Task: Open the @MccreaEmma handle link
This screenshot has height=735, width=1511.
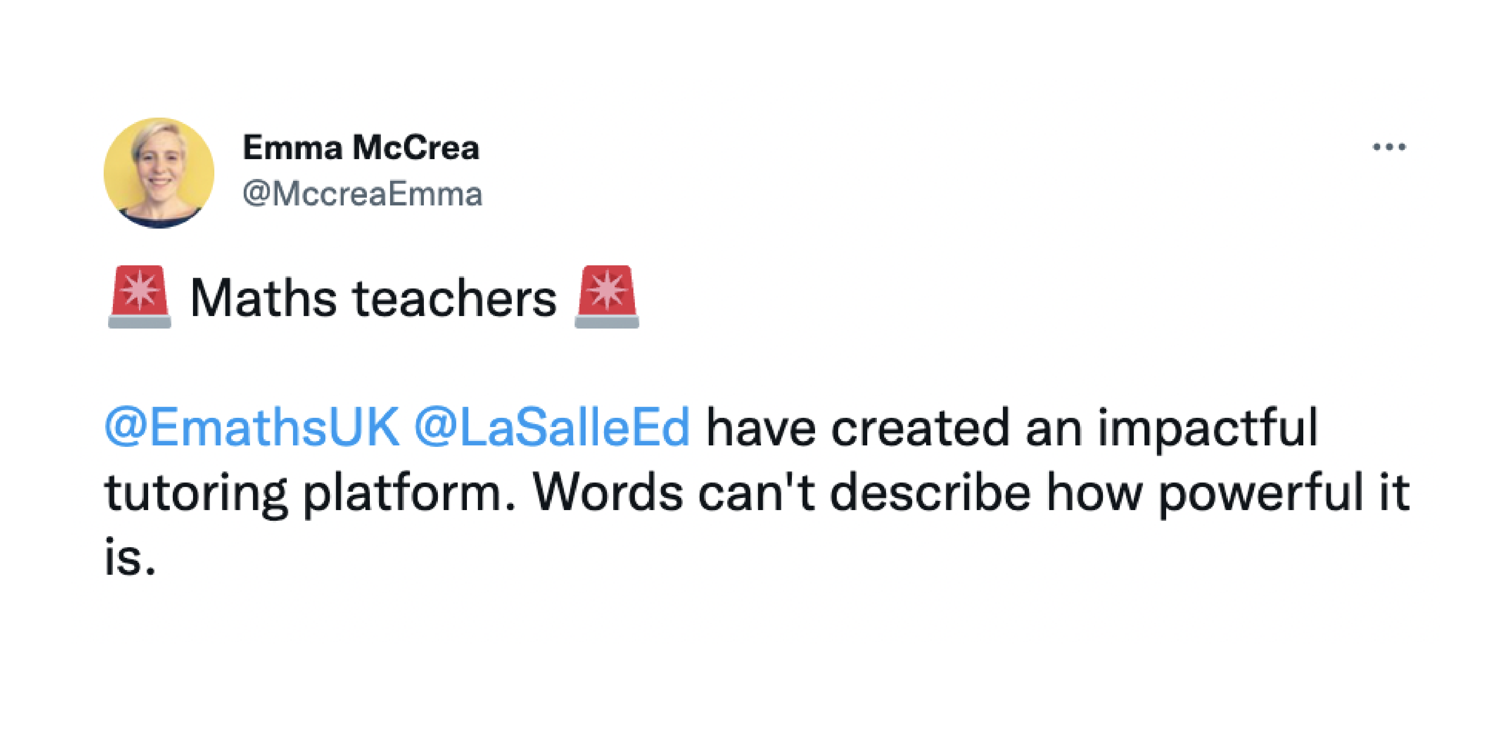Action: (x=362, y=194)
